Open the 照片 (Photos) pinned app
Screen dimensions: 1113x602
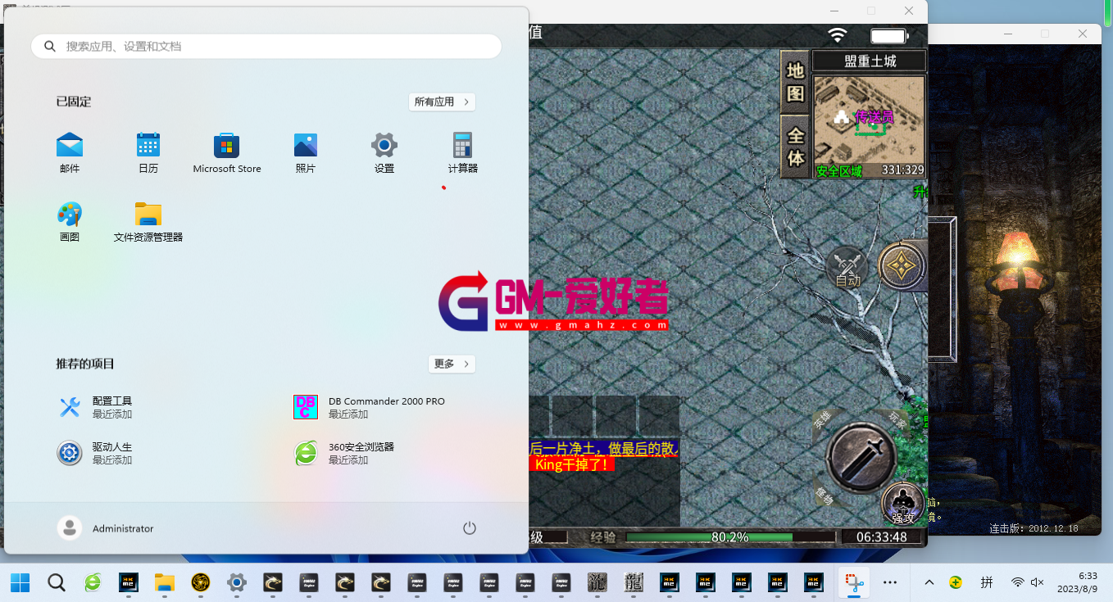point(306,153)
